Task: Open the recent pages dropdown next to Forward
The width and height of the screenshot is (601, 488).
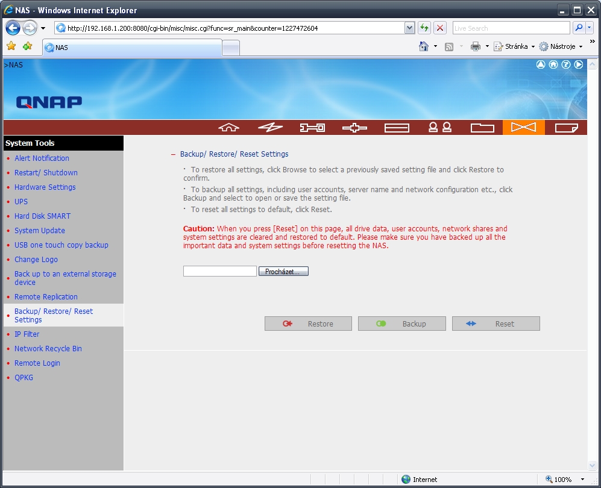Action: pyautogui.click(x=43, y=28)
